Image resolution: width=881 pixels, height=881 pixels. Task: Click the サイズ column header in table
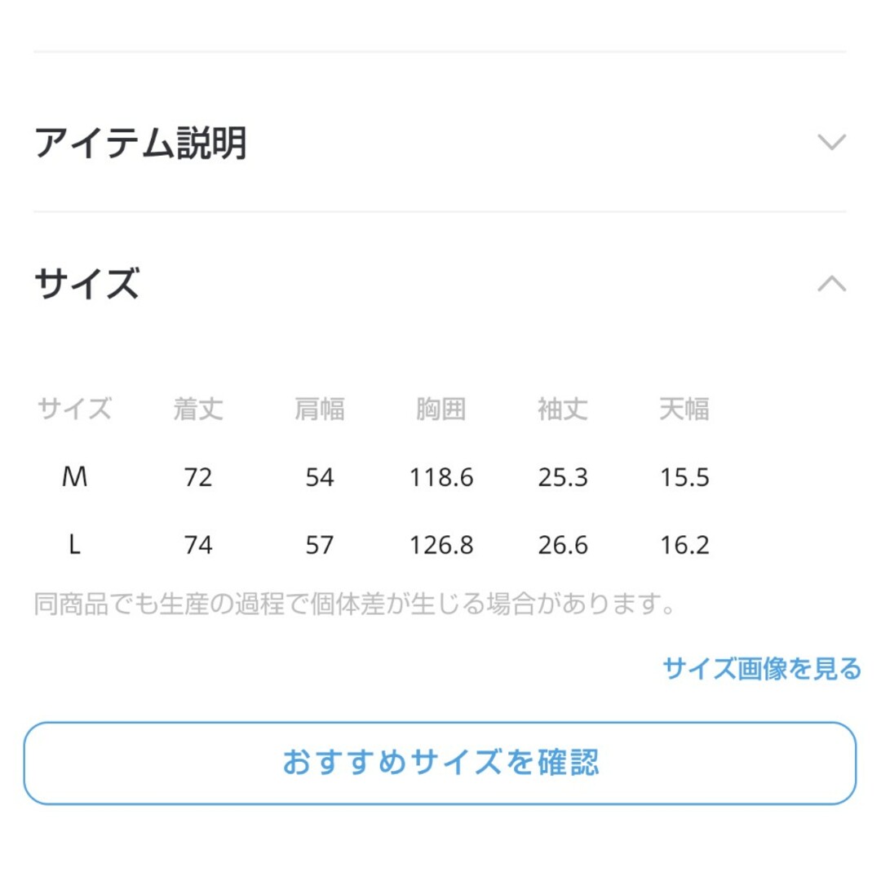tap(75, 409)
